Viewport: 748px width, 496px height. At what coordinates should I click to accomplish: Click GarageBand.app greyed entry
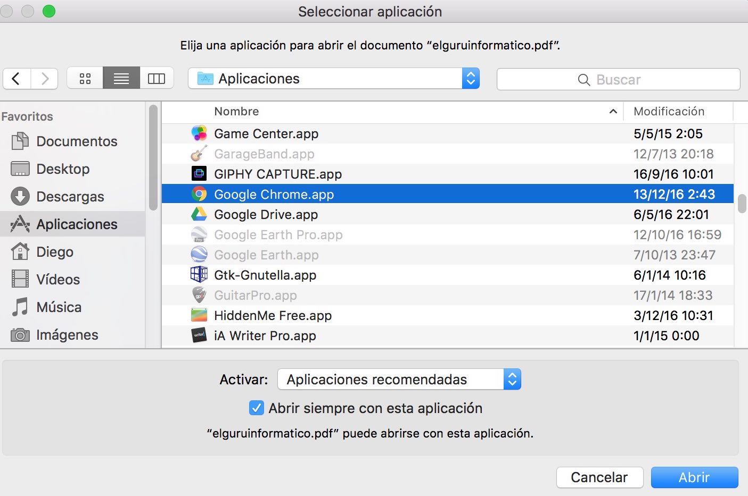(x=447, y=154)
